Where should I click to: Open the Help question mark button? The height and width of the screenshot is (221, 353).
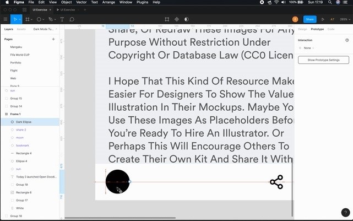(x=346, y=212)
